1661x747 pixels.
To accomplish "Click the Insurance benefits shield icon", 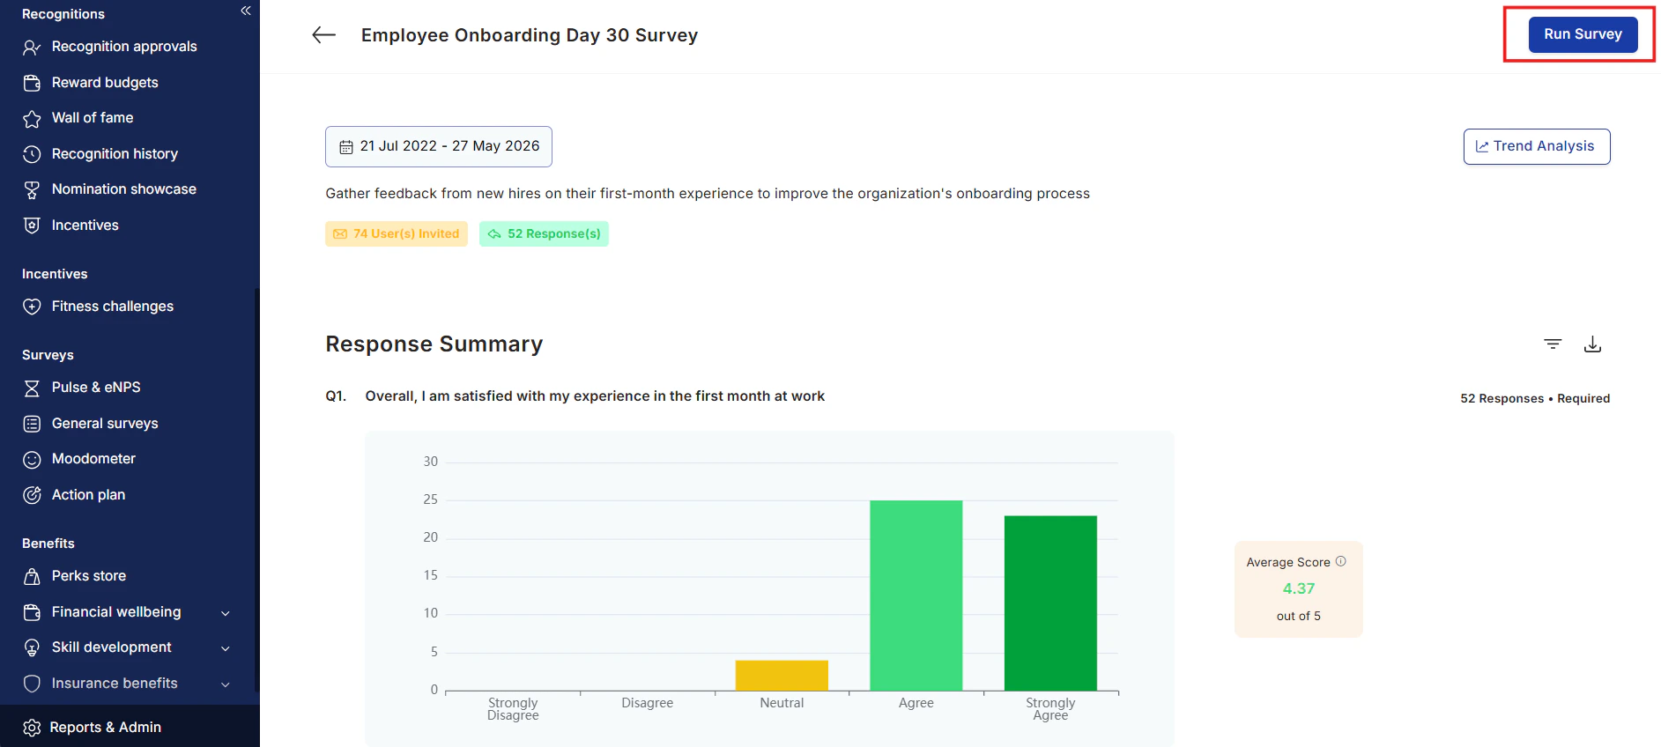I will (32, 684).
